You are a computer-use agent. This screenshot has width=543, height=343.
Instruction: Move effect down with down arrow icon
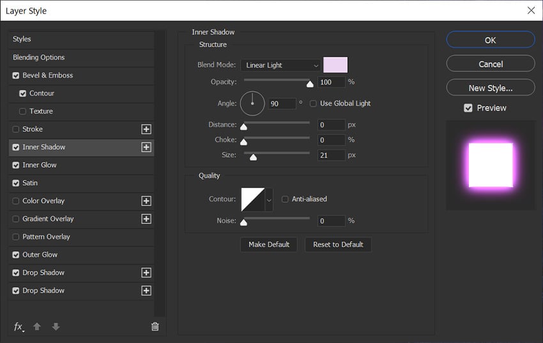[x=56, y=326]
